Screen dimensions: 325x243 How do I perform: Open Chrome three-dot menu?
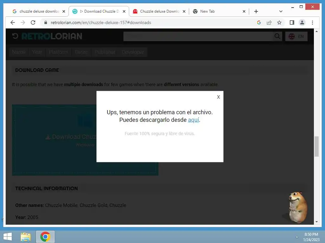point(312,22)
